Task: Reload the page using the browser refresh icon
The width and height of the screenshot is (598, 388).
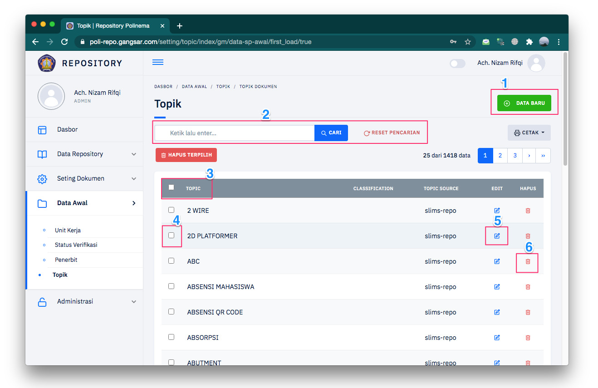Action: (64, 42)
